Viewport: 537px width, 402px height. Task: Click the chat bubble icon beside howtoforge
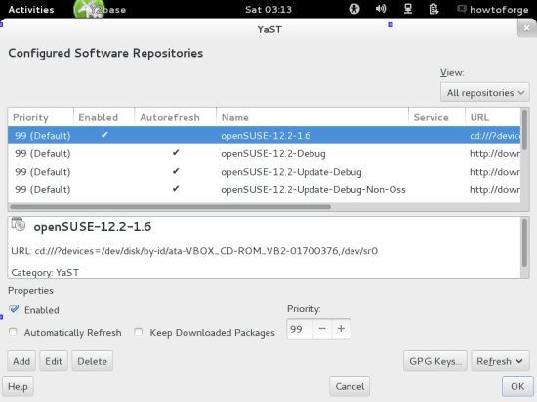tap(461, 9)
